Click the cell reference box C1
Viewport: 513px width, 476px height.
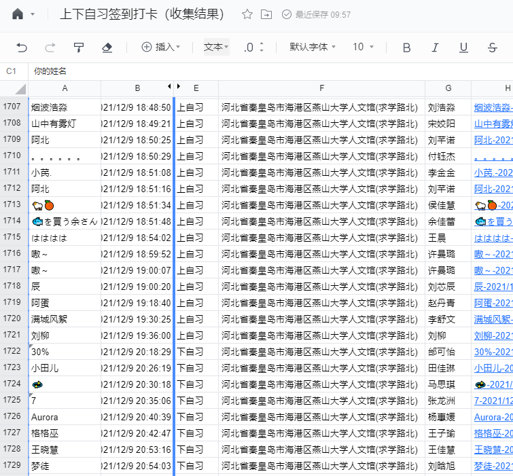click(x=12, y=71)
